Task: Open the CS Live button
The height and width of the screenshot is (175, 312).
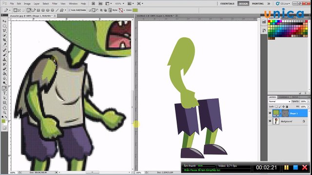Action: click(283, 3)
